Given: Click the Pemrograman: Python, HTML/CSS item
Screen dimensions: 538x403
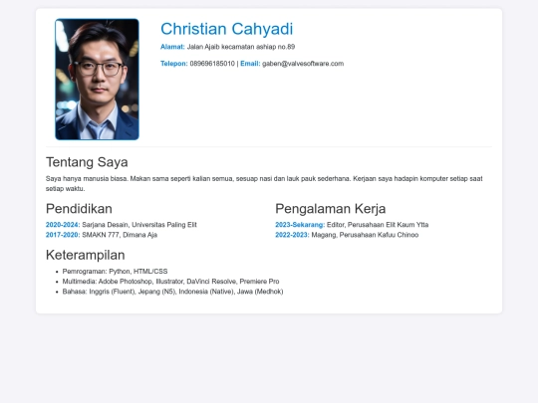Looking at the screenshot, I should [115, 272].
